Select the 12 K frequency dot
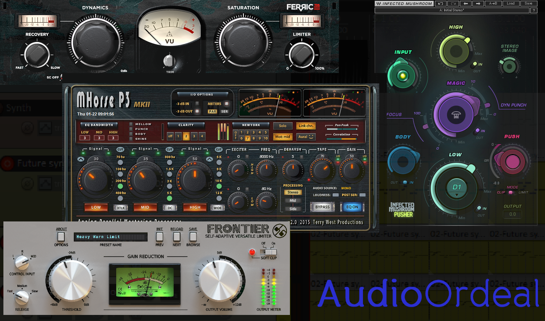The width and height of the screenshot is (545, 321). tap(219, 198)
